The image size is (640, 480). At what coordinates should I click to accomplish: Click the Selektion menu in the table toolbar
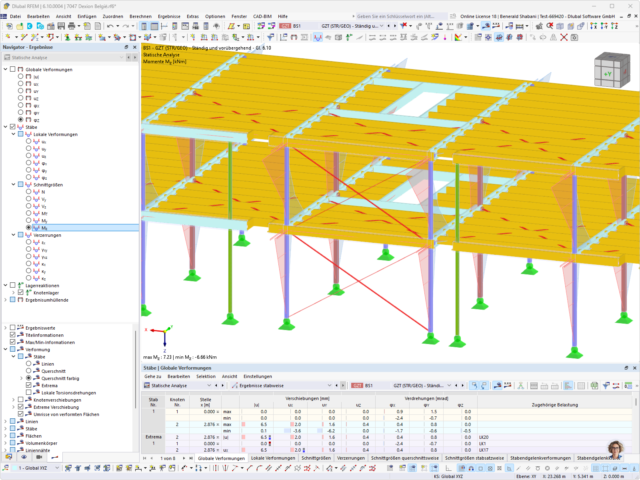(206, 376)
